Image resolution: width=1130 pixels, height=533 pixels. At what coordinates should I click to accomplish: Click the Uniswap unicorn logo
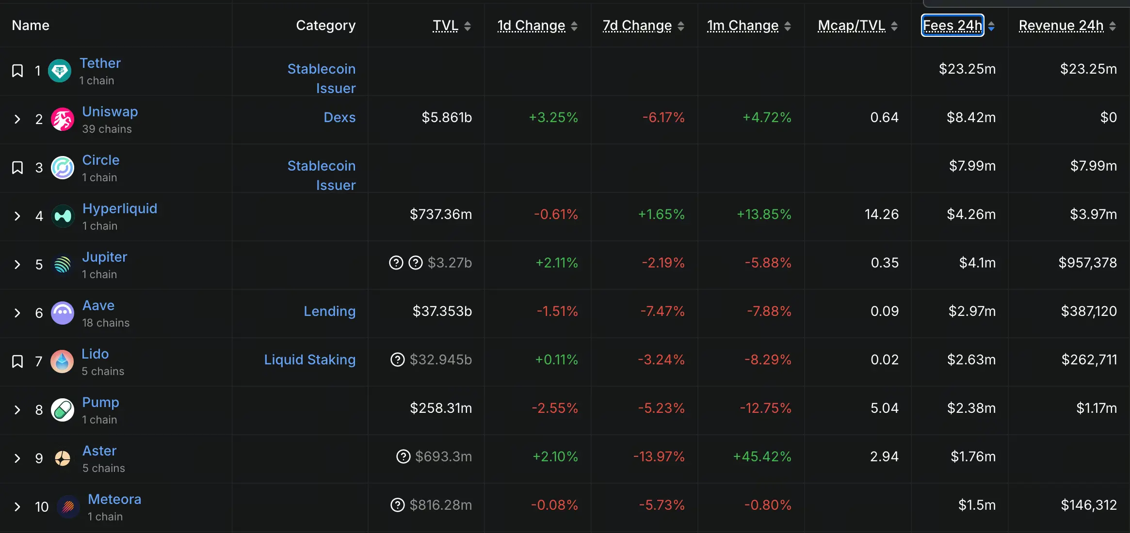[63, 119]
